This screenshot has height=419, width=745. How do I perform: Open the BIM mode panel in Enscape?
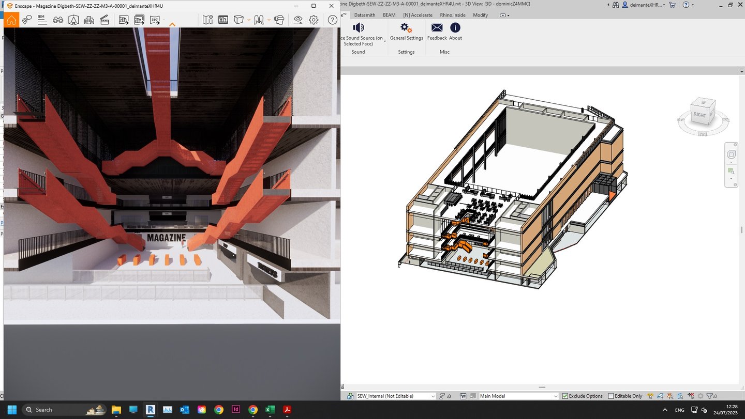tap(42, 20)
